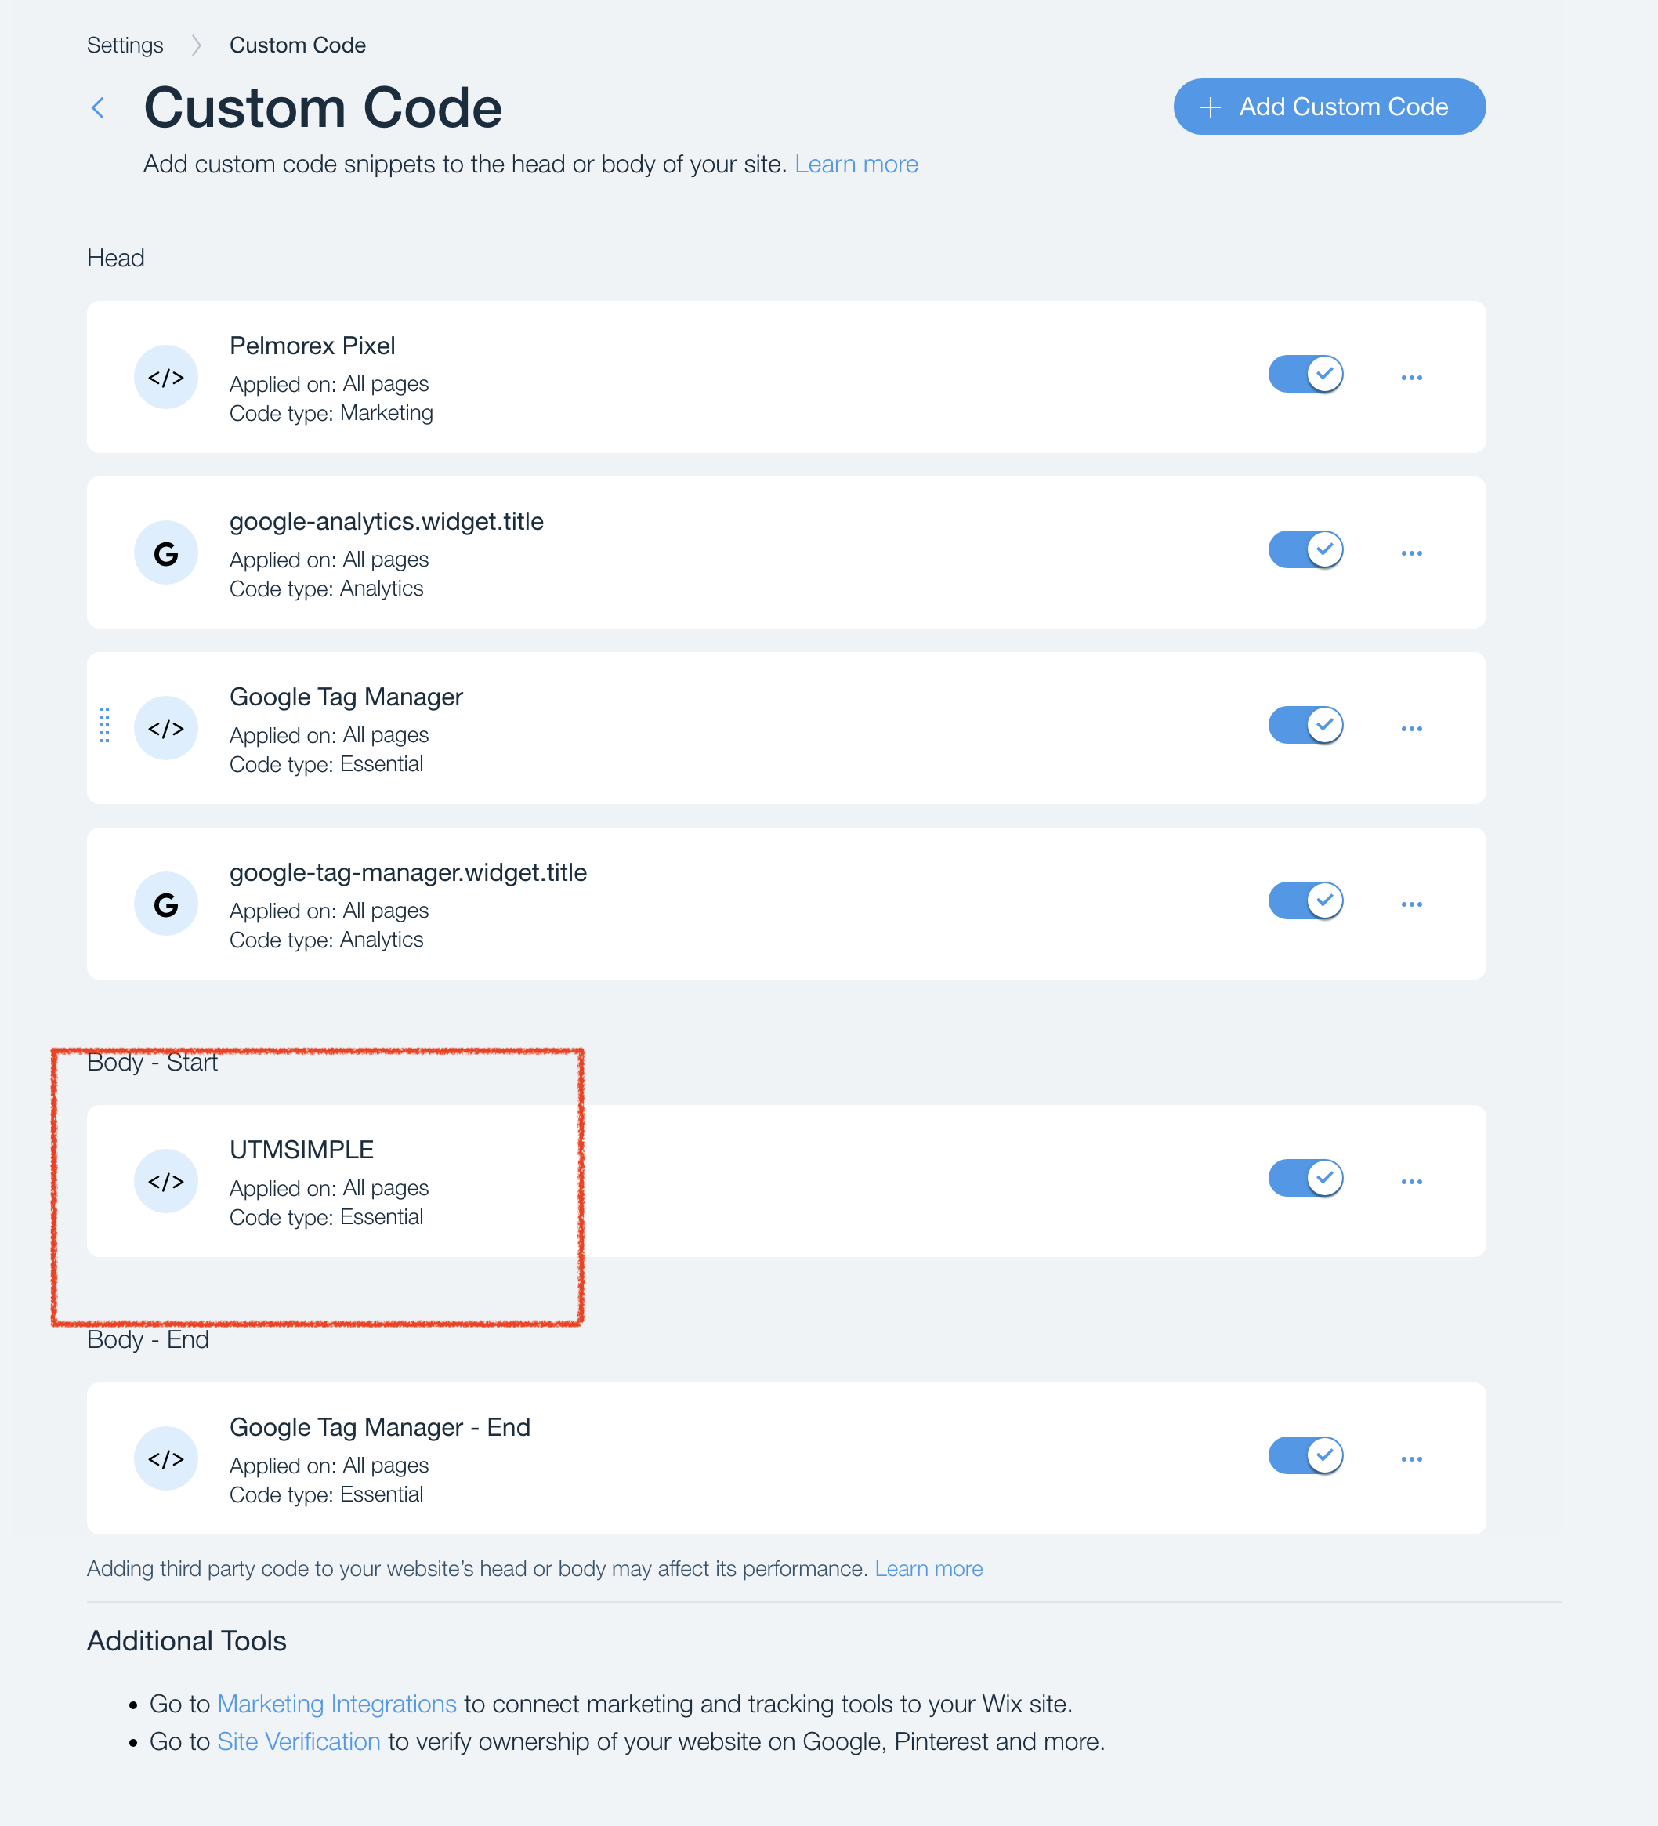
Task: Open more actions menu for UTMSIMPLE
Action: tap(1411, 1182)
